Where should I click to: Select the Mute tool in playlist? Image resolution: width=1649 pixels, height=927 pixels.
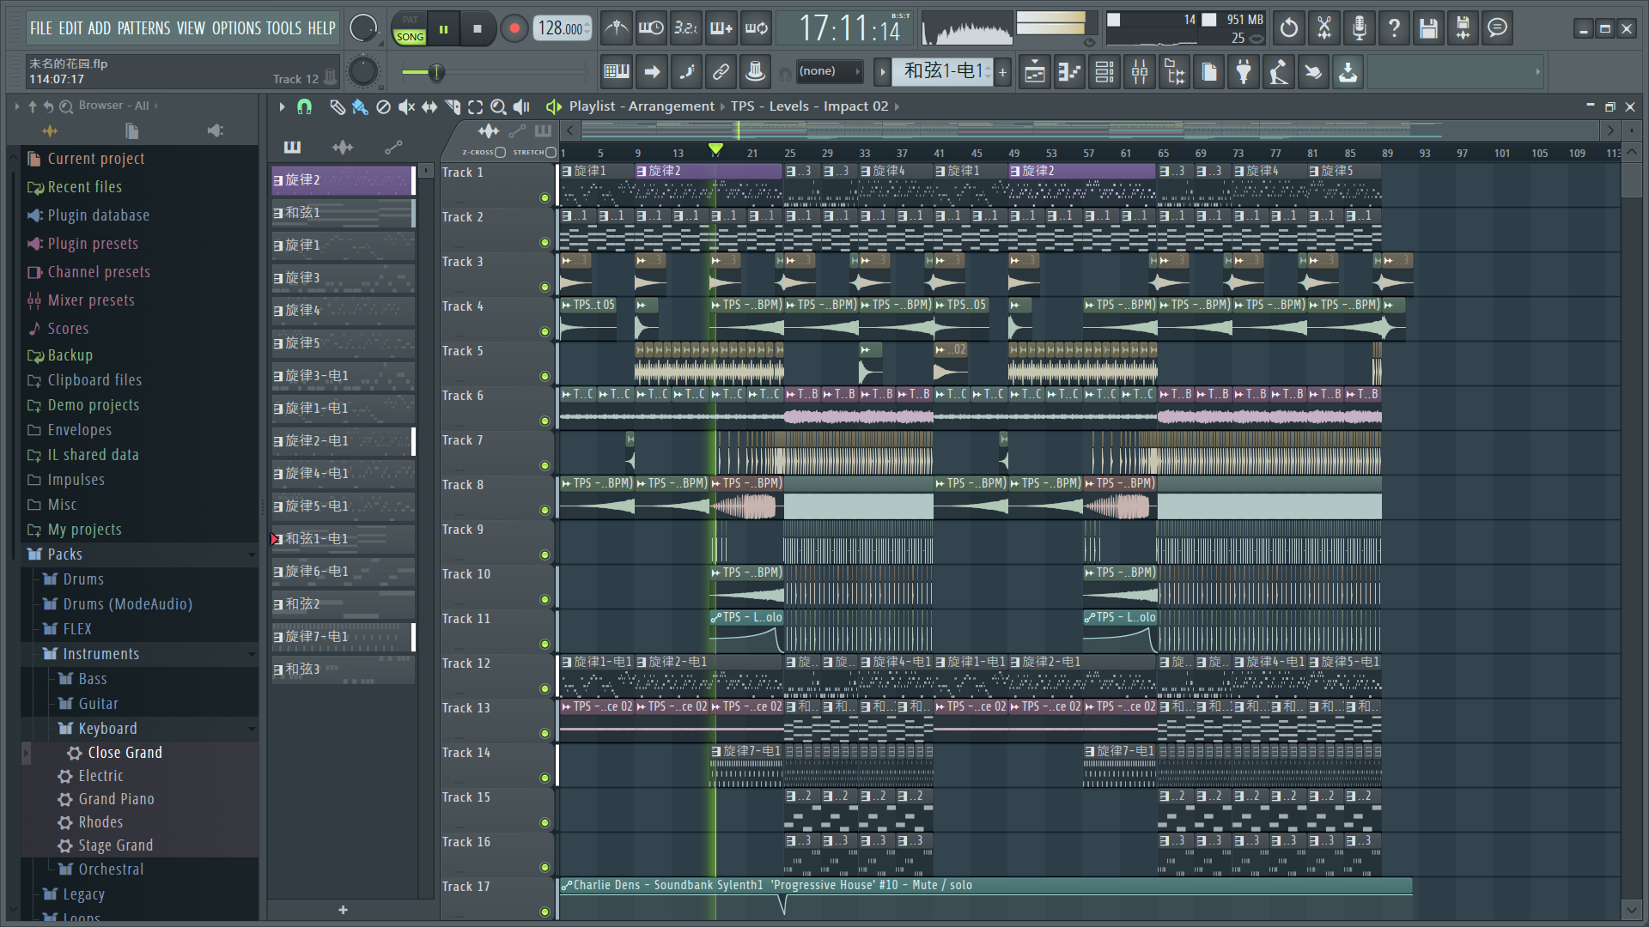pos(406,106)
